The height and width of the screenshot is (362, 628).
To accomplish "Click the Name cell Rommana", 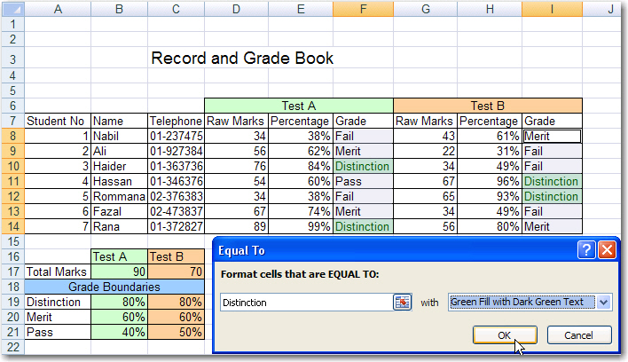I will click(x=120, y=196).
